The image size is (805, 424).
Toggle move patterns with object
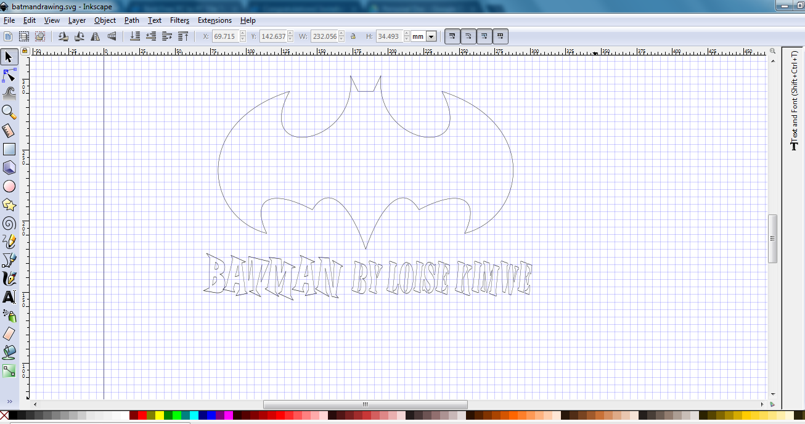coord(501,36)
